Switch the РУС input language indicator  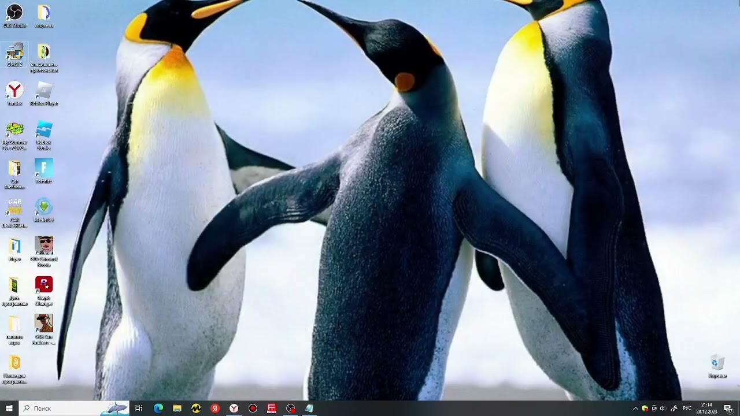pos(687,408)
